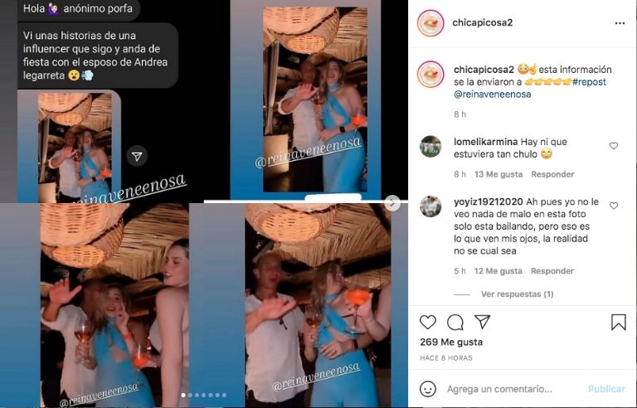Like the lomelikarmina comment heart
The image size is (637, 408).
point(614,145)
